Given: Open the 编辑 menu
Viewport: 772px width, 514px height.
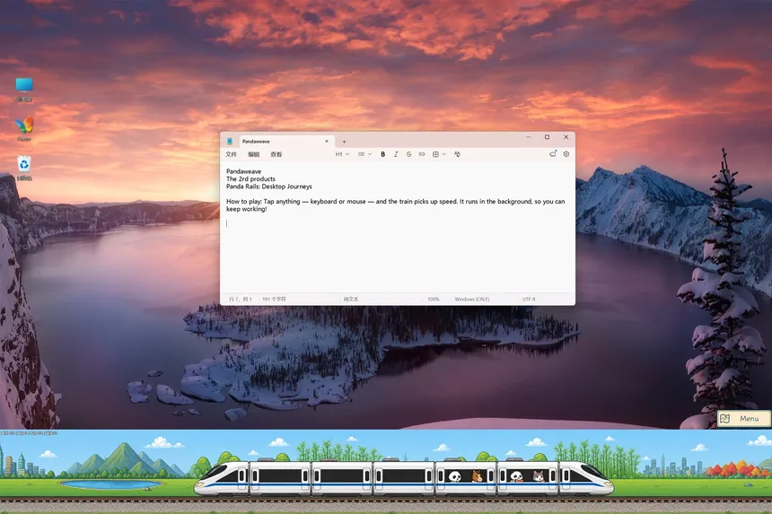Looking at the screenshot, I should pos(253,154).
